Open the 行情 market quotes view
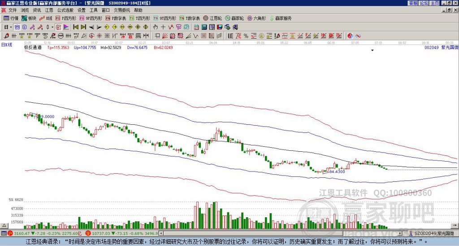Viewport: 459px width, 246px height. tap(11, 18)
